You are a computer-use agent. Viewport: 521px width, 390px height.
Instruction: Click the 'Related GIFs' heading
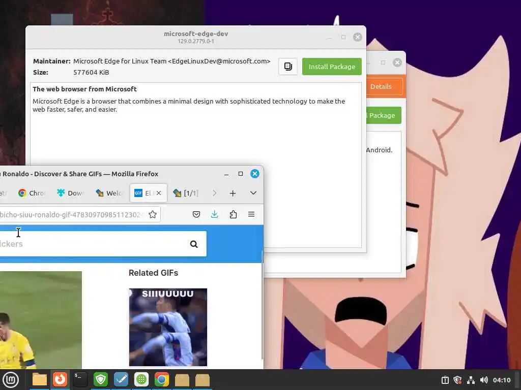(x=154, y=273)
